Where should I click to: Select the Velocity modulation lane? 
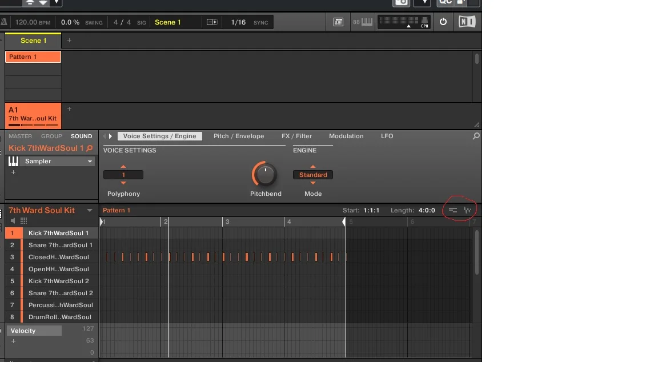click(34, 331)
